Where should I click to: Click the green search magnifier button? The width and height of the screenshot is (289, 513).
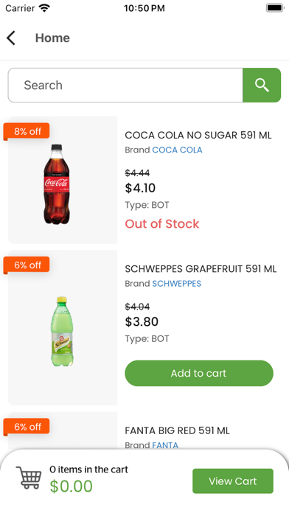(x=262, y=85)
